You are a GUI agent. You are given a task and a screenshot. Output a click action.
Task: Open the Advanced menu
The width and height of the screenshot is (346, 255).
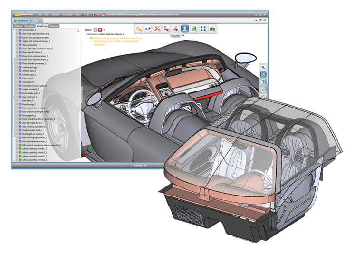point(67,15)
